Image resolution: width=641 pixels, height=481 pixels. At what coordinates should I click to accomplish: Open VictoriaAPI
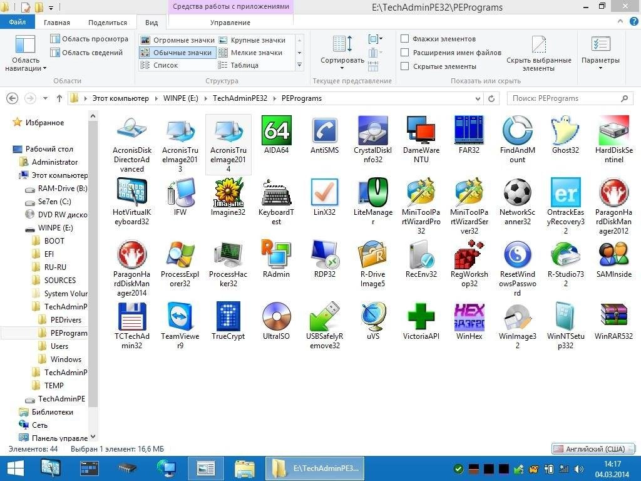(x=421, y=317)
